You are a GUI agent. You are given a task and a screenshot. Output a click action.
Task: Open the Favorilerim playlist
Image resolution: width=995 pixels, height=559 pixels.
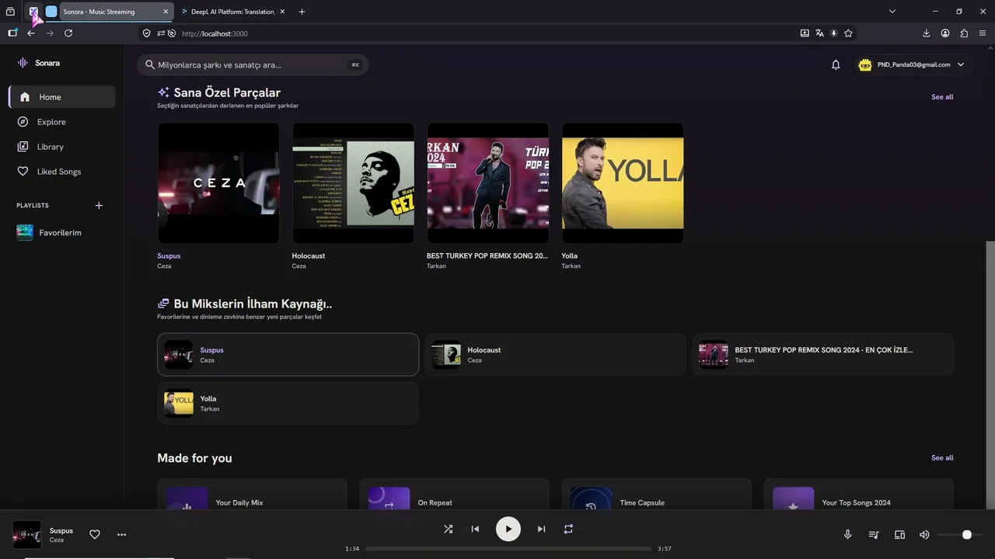tap(62, 233)
